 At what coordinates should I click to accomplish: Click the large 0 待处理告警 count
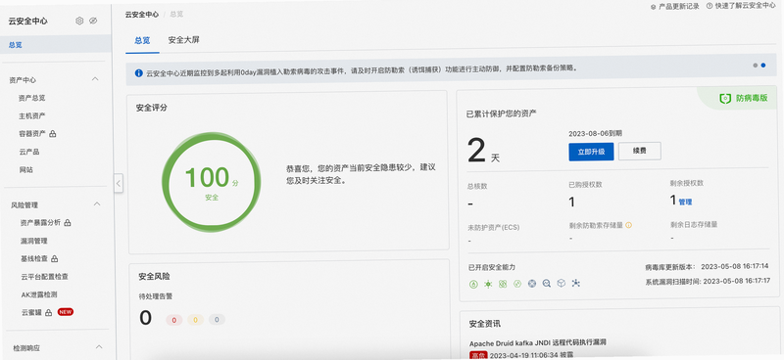145,318
